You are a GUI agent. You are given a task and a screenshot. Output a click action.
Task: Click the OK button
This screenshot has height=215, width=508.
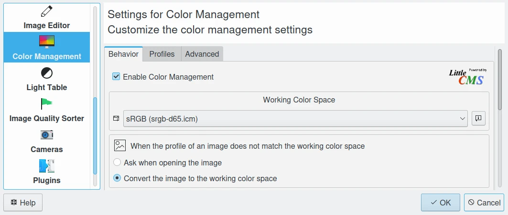440,203
